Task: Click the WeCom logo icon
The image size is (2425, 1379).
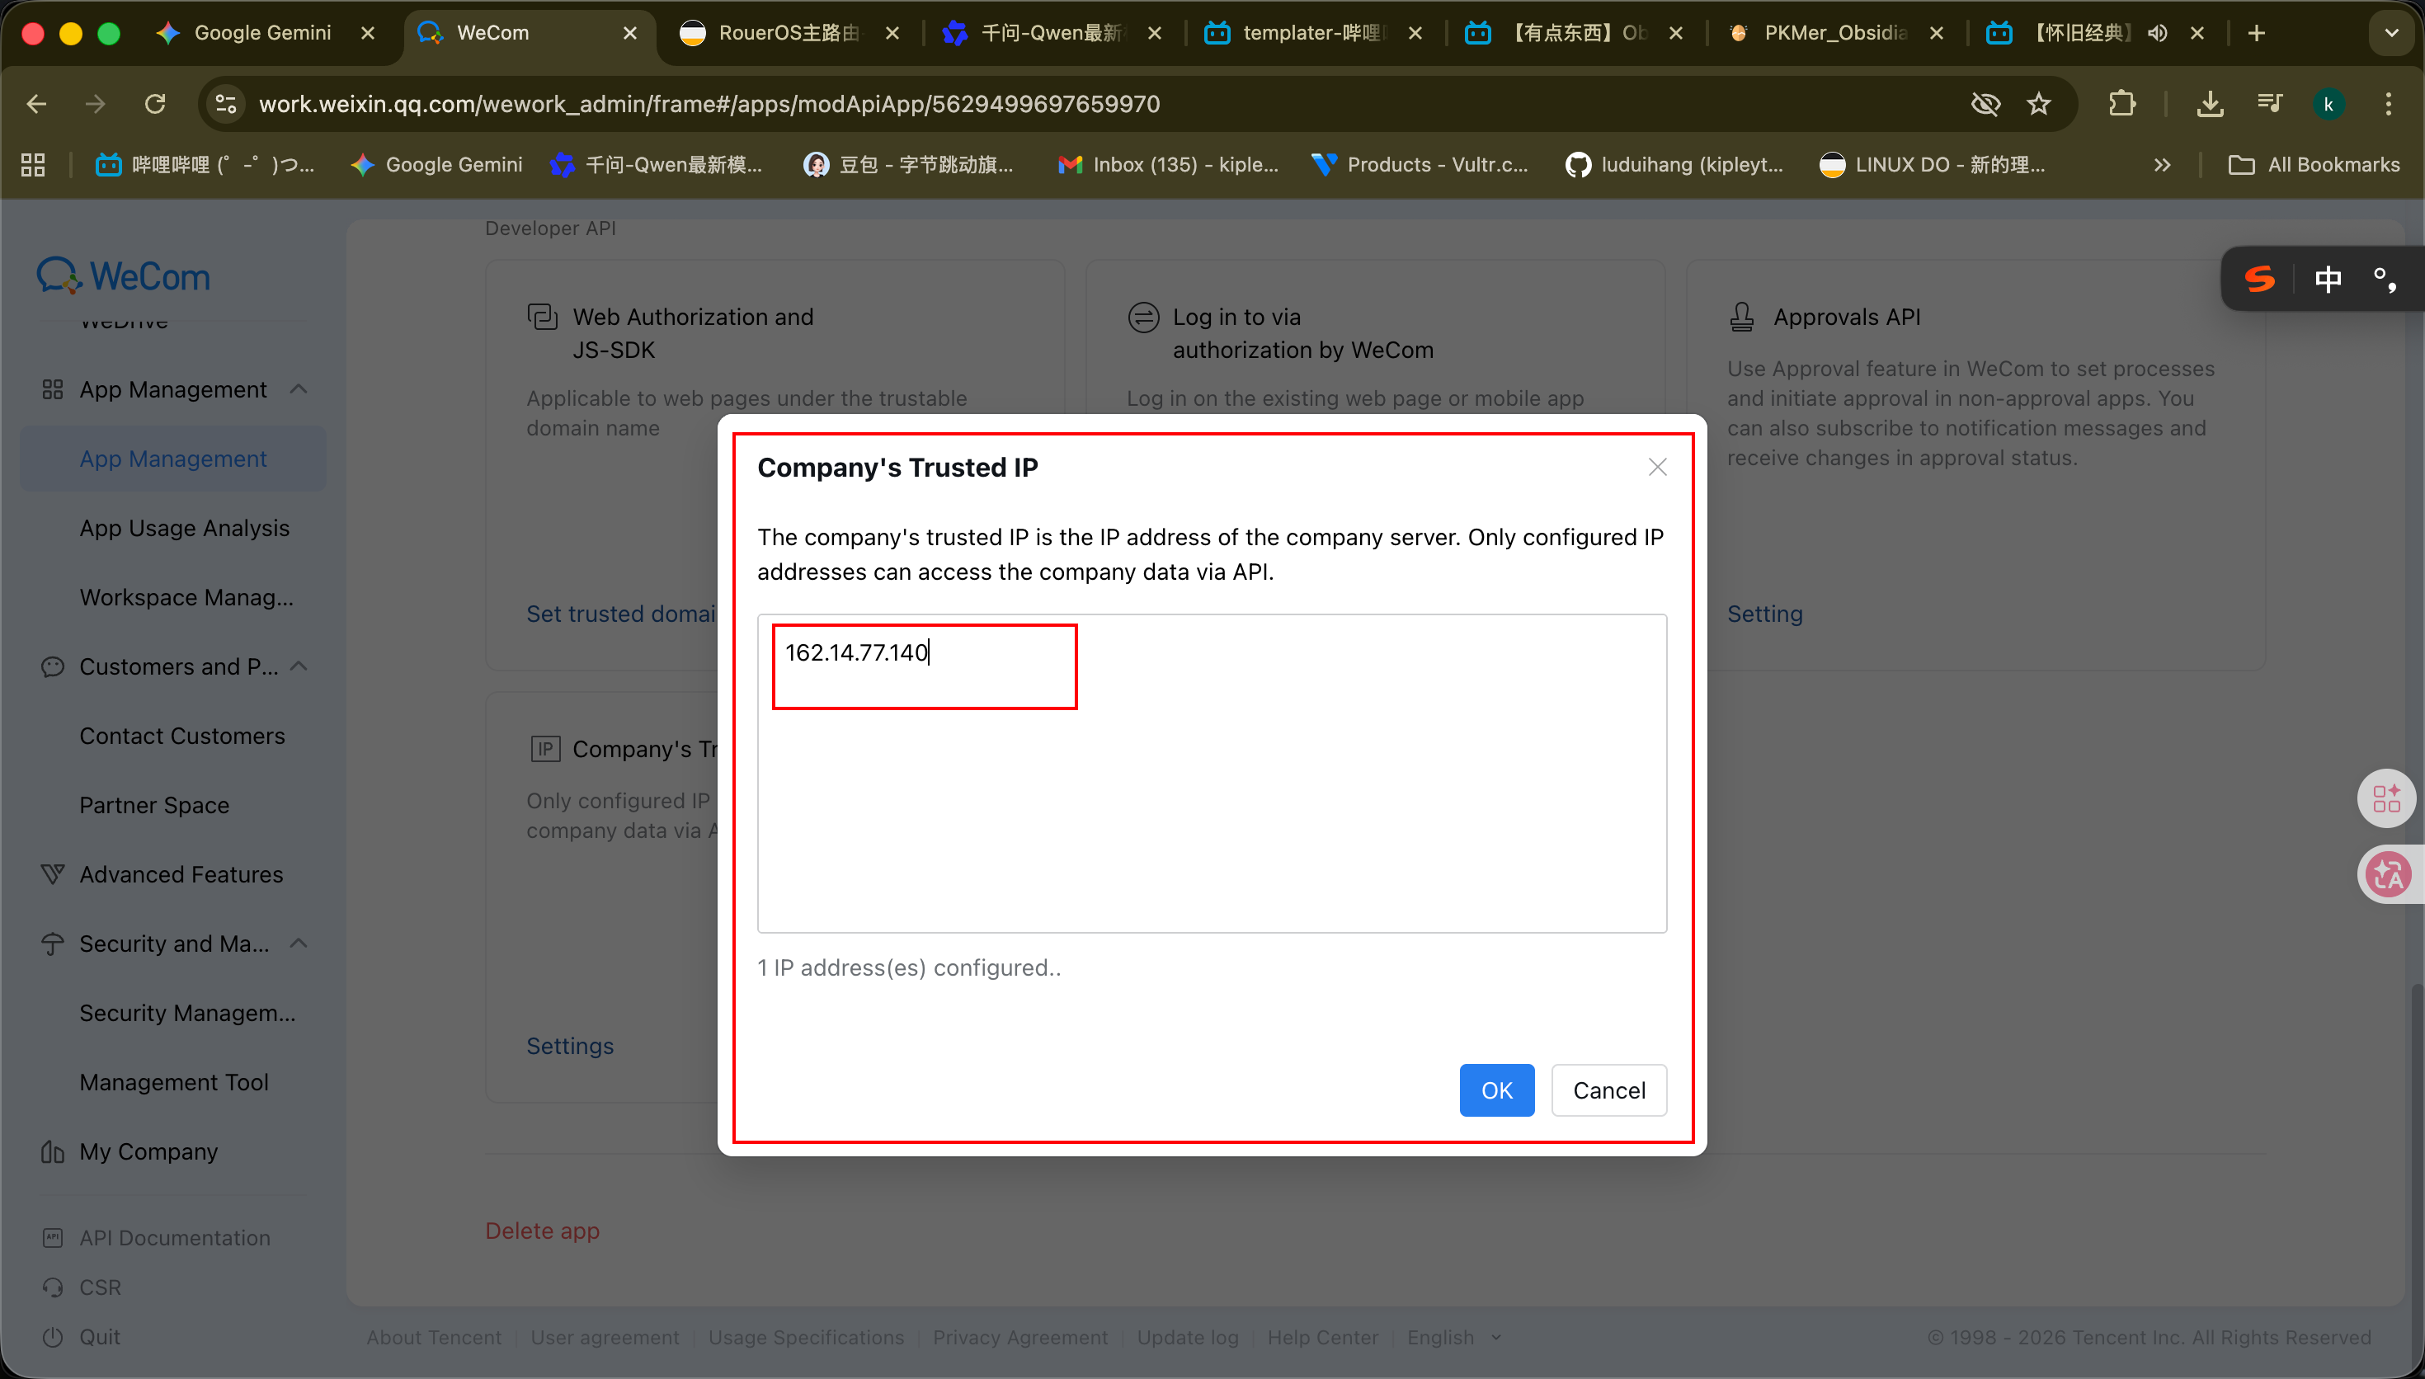Action: coord(59,276)
